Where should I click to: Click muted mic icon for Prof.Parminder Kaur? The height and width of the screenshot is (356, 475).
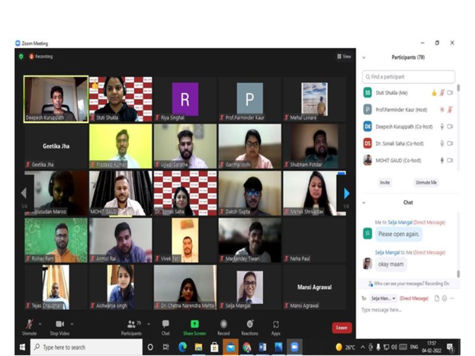(450, 110)
